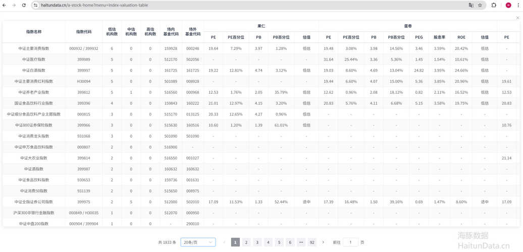The image size is (523, 252).
Task: Click the 股息率 column header
Action: 439,37
